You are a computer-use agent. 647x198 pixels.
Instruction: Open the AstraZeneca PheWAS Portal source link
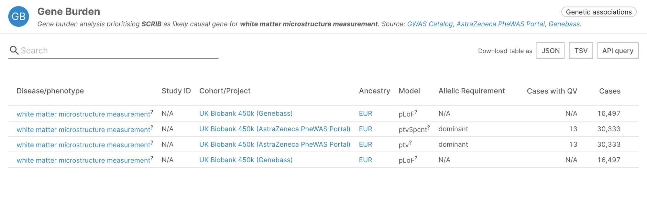tap(500, 24)
